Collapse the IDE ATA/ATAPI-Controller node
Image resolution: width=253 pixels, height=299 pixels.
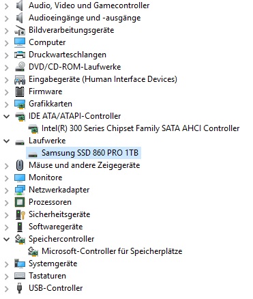(7, 116)
